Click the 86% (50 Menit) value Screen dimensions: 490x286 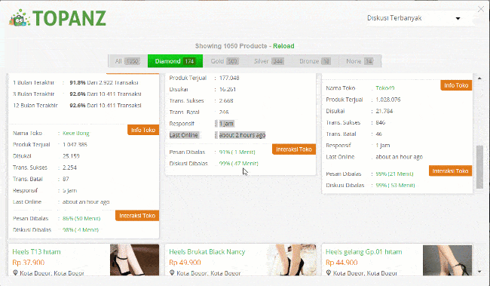pyautogui.click(x=81, y=218)
